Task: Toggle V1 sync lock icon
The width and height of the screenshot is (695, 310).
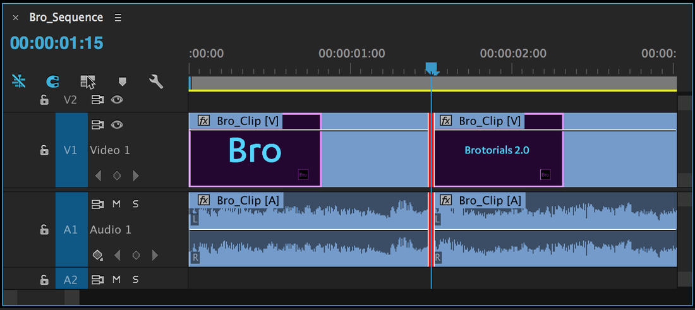Action: [97, 125]
